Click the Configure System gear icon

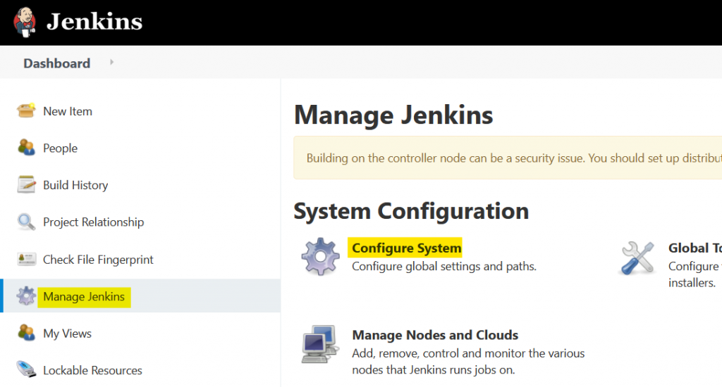321,256
